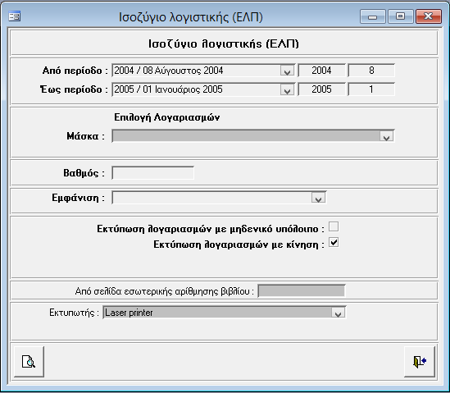Click the exit door icon
Screen dimensions: 450x393
click(x=420, y=361)
